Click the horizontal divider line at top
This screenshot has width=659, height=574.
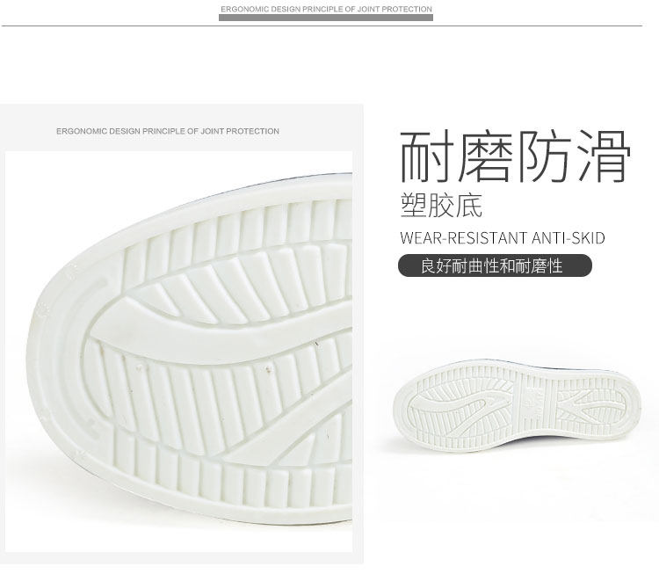tap(322, 25)
